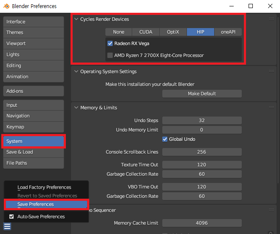Viewport: 280px width, 234px height.
Task: Grab the Sequencer panel drag handle
Action: click(x=271, y=210)
